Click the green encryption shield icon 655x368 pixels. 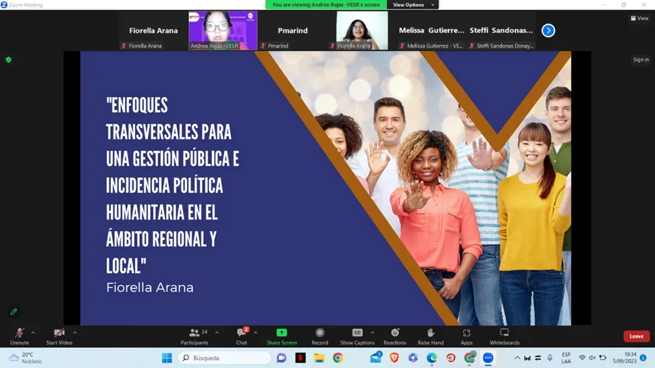point(9,60)
